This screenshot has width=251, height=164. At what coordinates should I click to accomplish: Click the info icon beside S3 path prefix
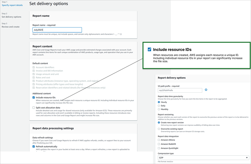tap(206, 90)
